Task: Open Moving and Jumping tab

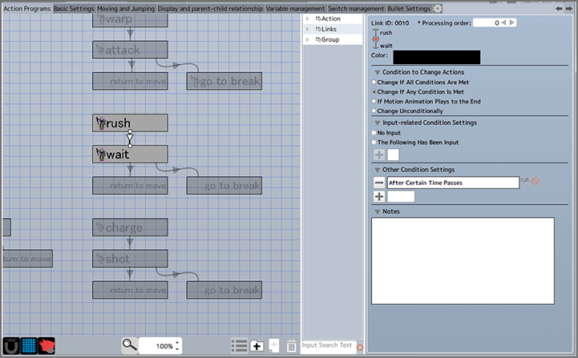Action: (126, 9)
